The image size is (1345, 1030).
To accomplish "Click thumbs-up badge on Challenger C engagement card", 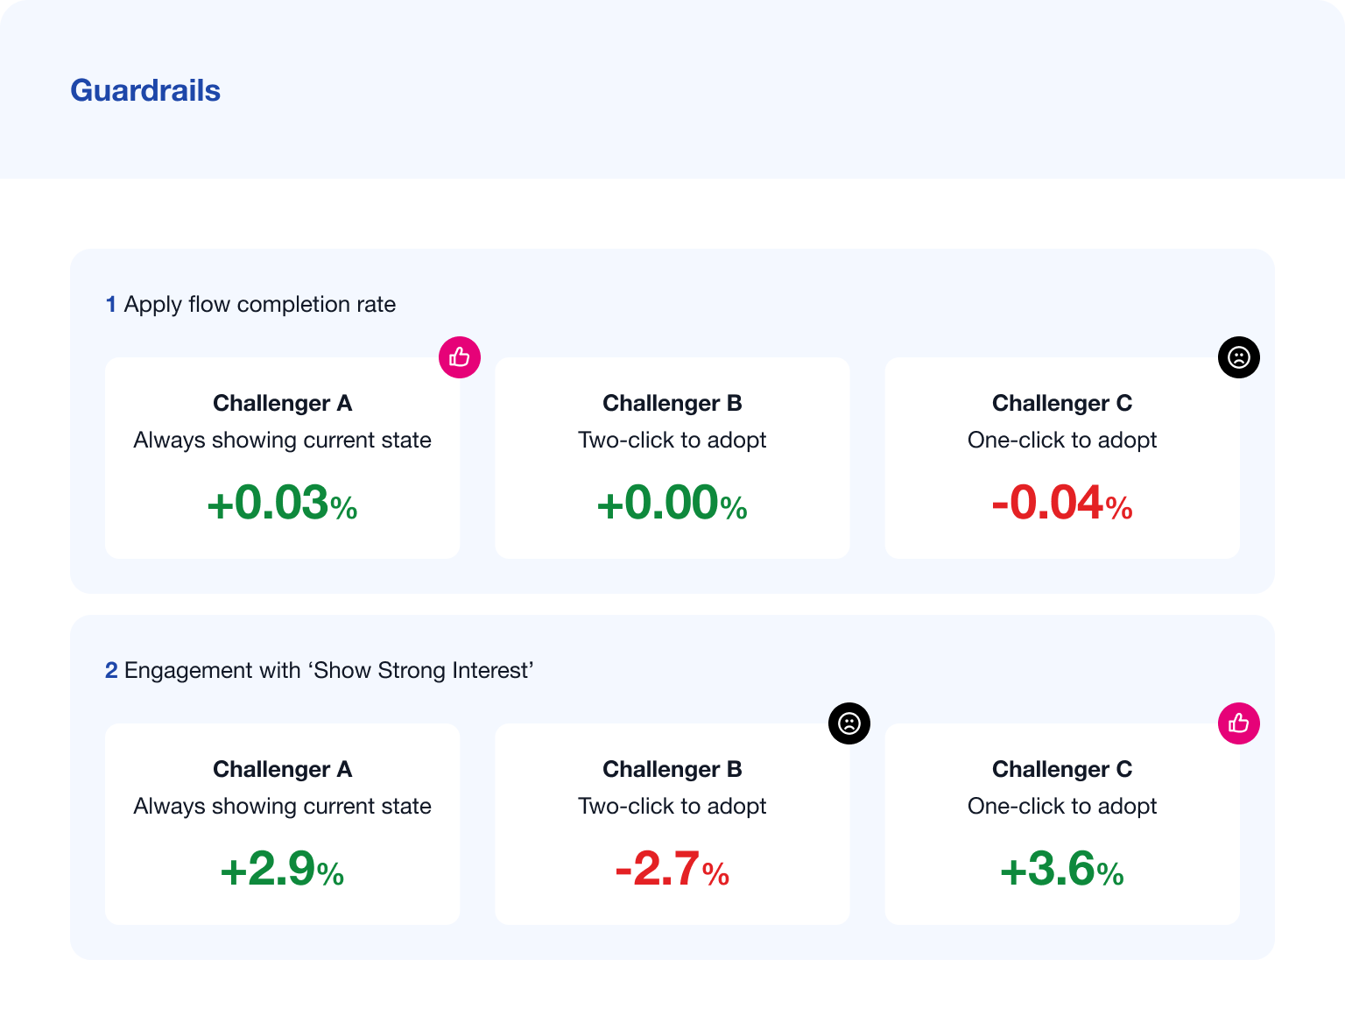I will [1239, 723].
